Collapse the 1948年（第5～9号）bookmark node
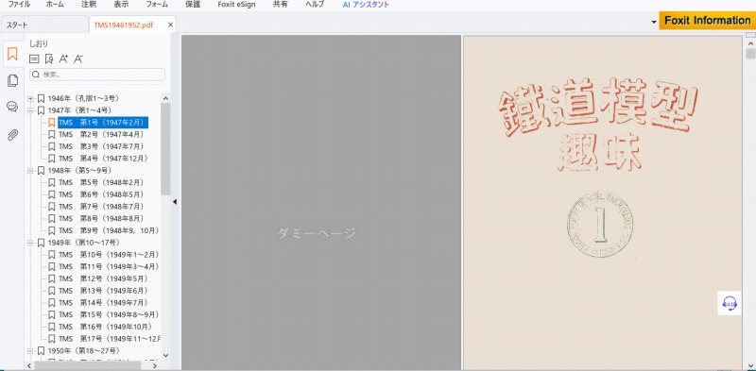The width and height of the screenshot is (756, 371). coord(30,171)
